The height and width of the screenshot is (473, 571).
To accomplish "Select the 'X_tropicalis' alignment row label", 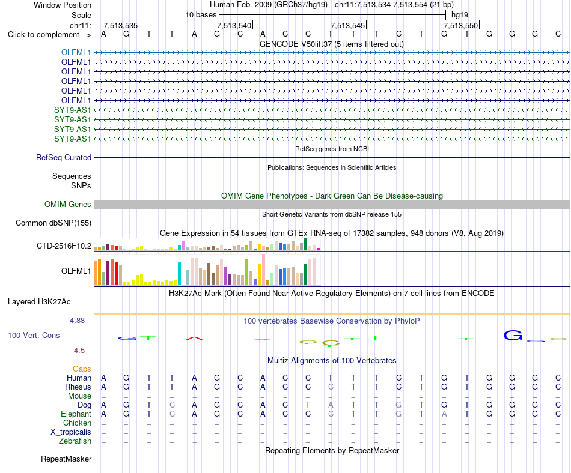I will 71,432.
